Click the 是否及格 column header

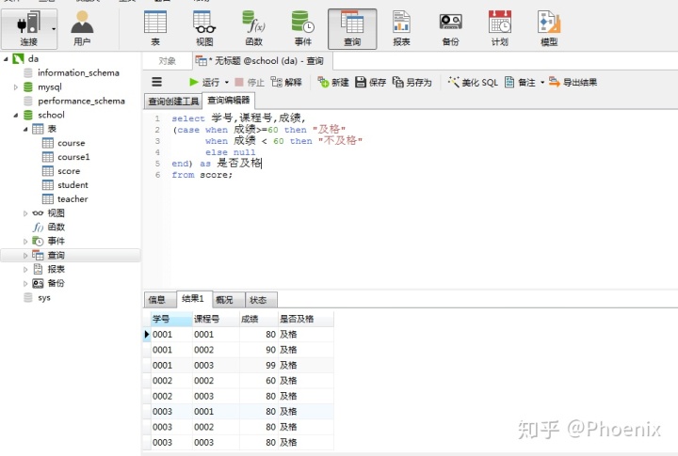[x=306, y=319]
